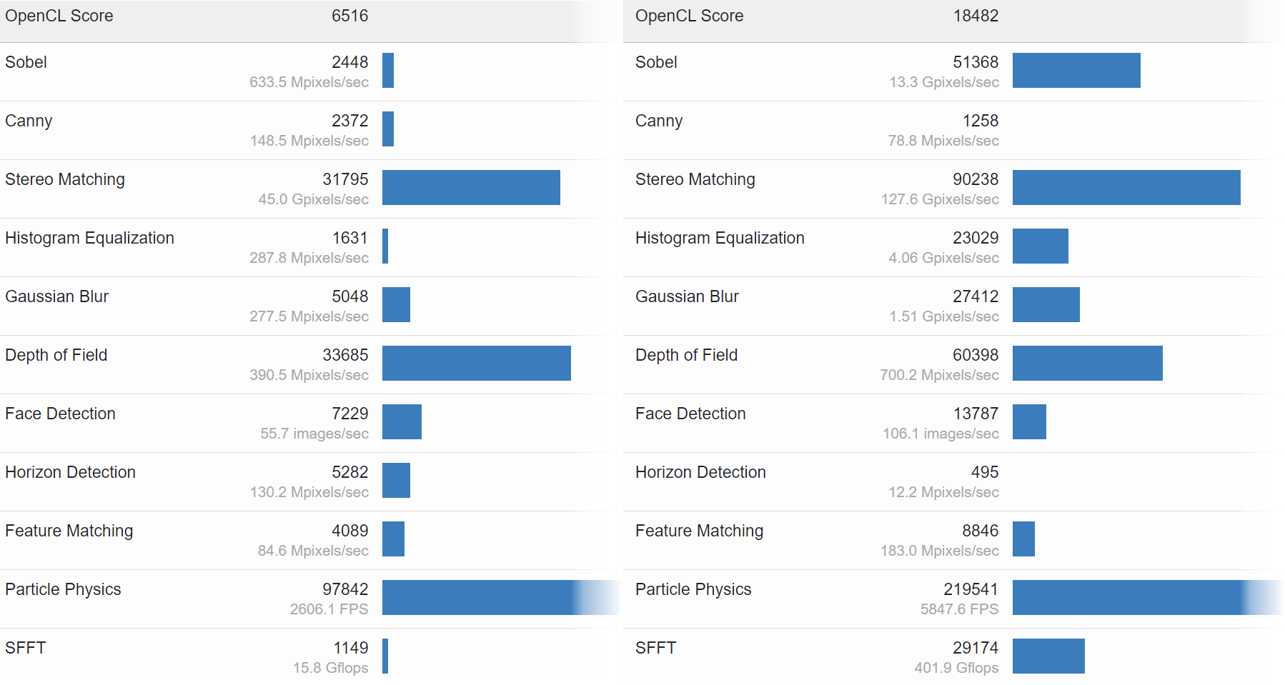Click the left OpenCL Score value 6516
The width and height of the screenshot is (1285, 685).
pos(349,16)
